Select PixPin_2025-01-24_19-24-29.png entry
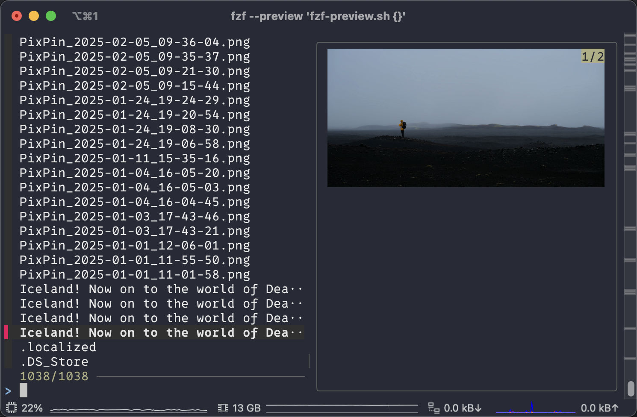Image resolution: width=637 pixels, height=417 pixels. 135,100
